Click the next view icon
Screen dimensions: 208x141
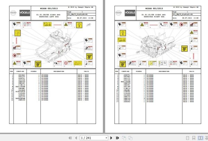(130, 138)
